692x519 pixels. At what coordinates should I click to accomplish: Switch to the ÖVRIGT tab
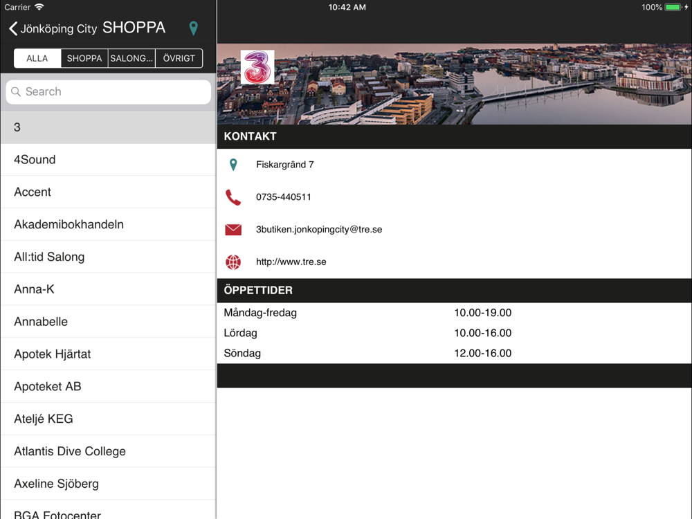tap(179, 58)
